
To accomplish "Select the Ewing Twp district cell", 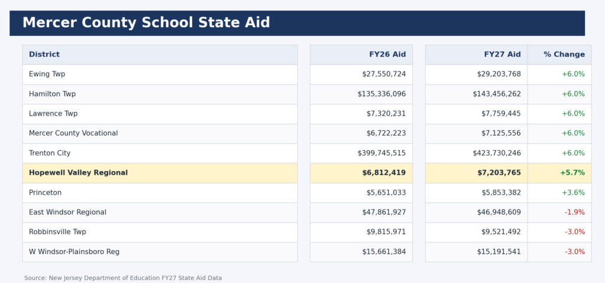I will [x=47, y=74].
